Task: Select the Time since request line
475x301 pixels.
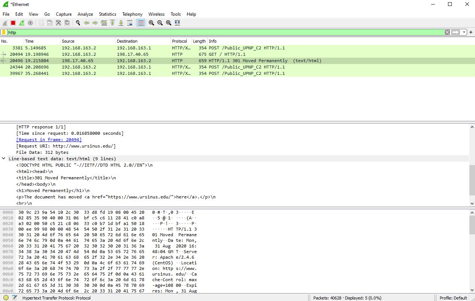Action: coord(70,133)
